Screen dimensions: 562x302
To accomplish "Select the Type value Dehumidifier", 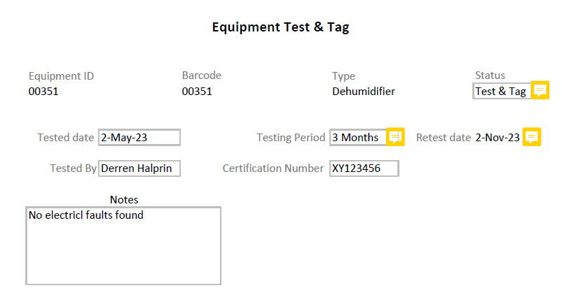I will [364, 91].
